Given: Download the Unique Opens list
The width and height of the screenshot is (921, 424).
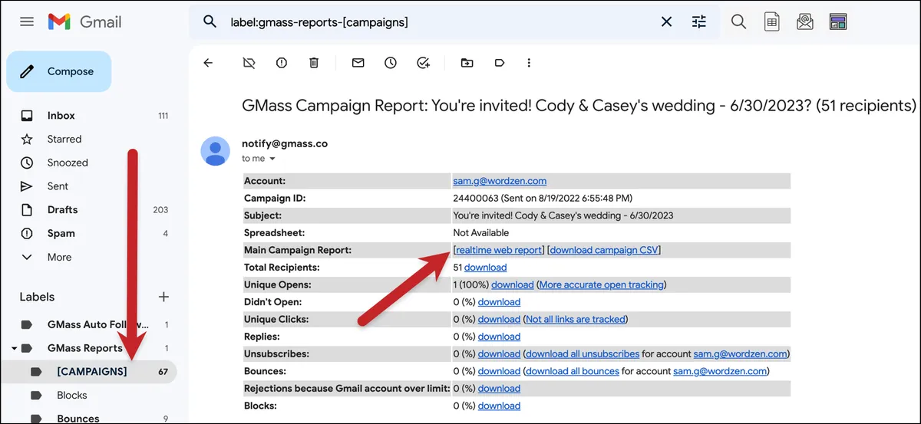Looking at the screenshot, I should coord(512,284).
